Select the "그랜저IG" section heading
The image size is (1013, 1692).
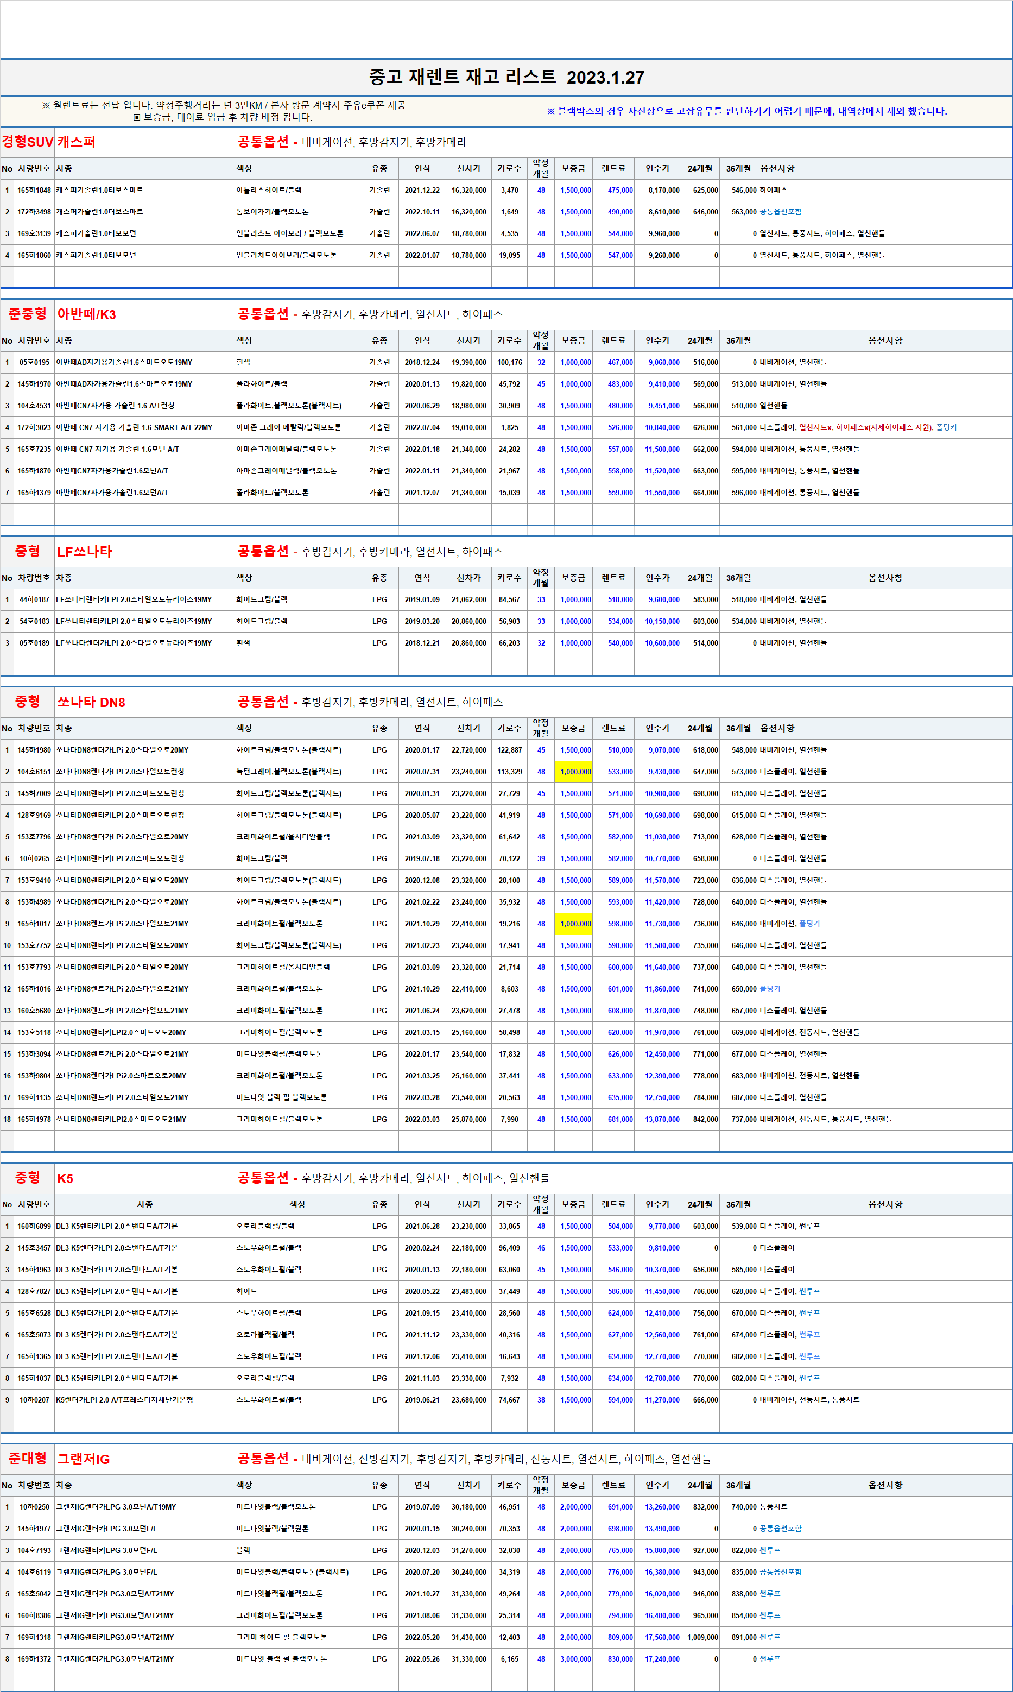pos(83,1459)
